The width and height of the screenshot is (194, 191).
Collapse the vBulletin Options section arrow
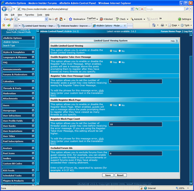tap(33, 38)
